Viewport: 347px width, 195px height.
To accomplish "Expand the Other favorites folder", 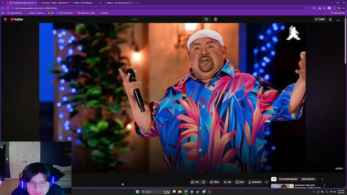I will pos(338,13).
